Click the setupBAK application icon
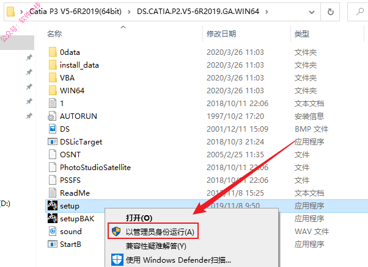Viewport: 368px width, 267px height. point(53,218)
